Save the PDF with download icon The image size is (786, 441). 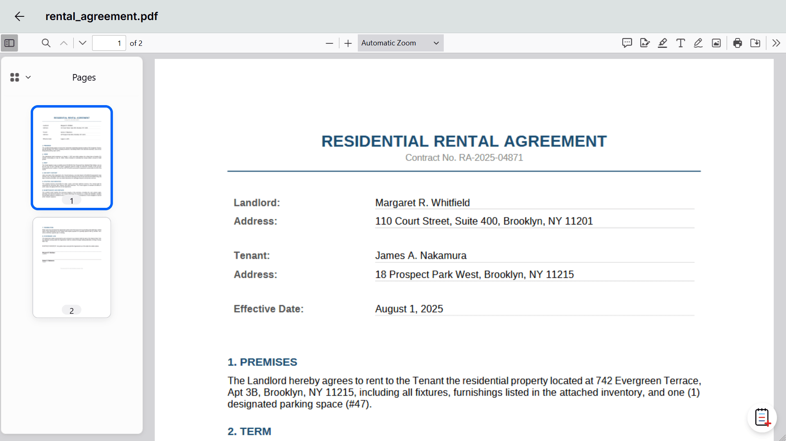[x=755, y=43]
